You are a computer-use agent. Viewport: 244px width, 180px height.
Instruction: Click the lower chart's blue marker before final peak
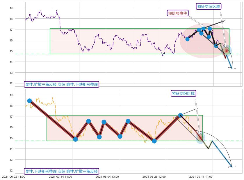154,141
